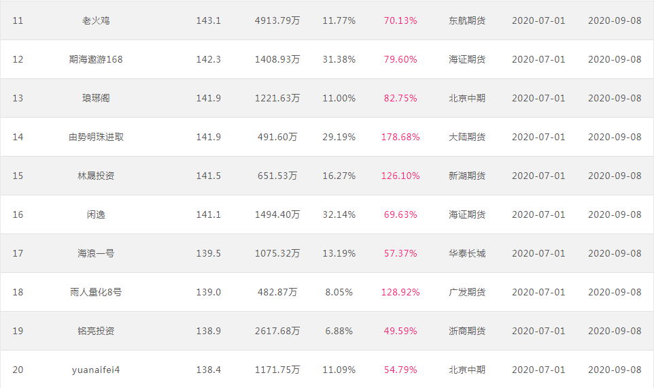Open the 老火鸡 account name
Screen dimensions: 654x388
click(x=95, y=20)
